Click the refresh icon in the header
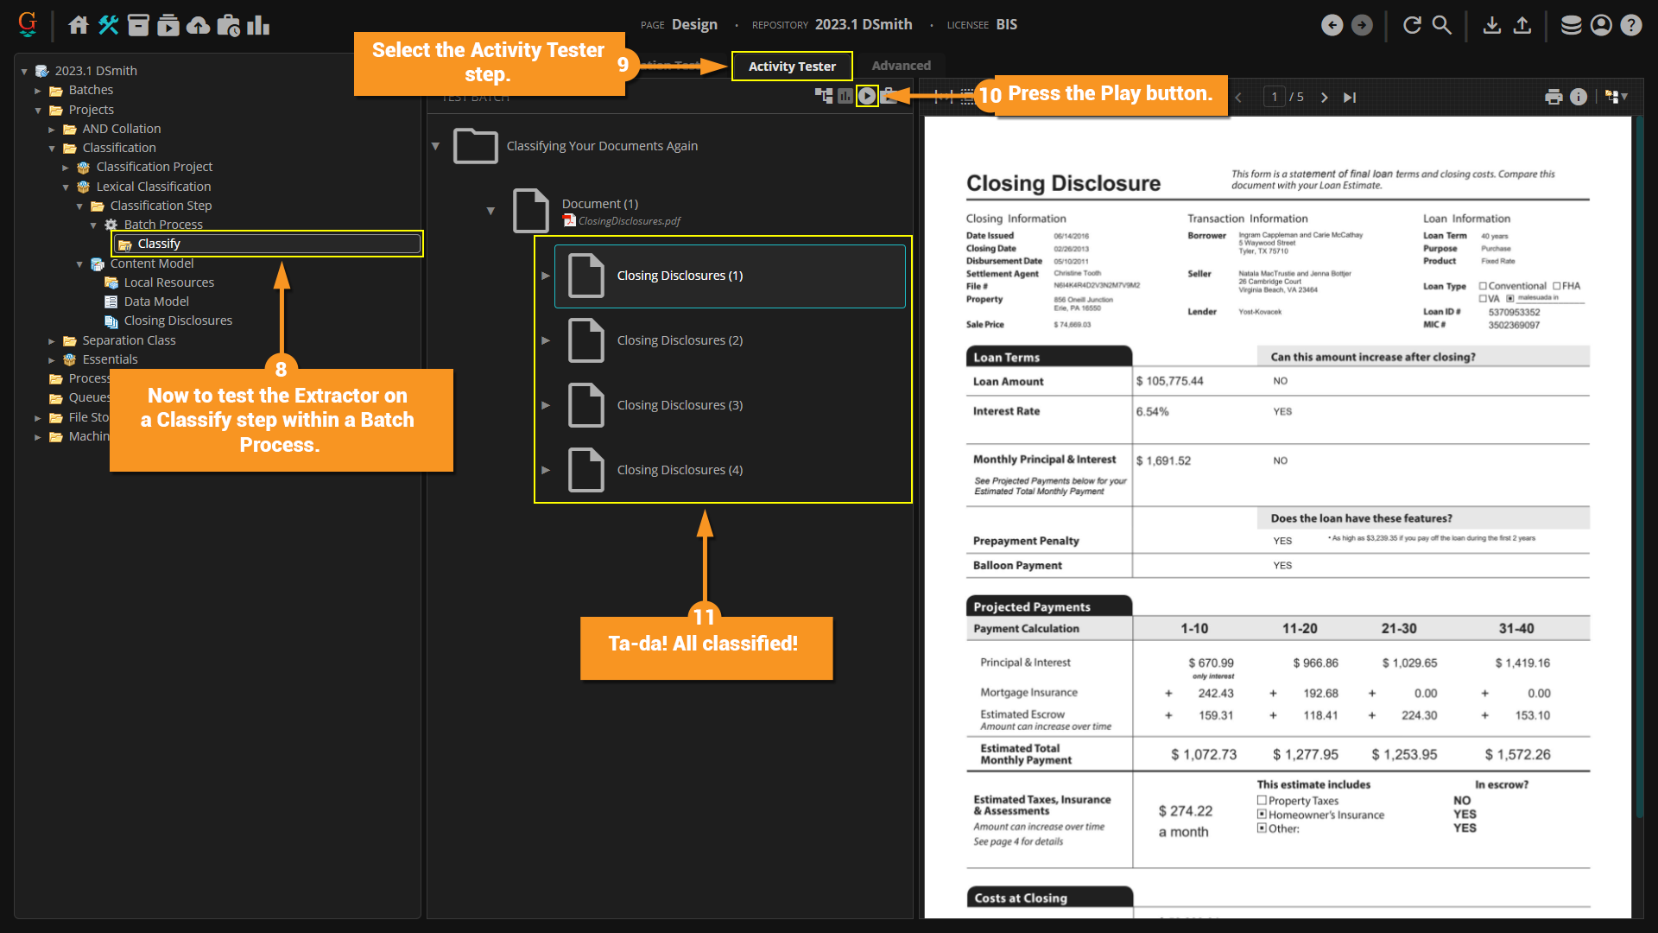Image resolution: width=1658 pixels, height=933 pixels. [1412, 25]
